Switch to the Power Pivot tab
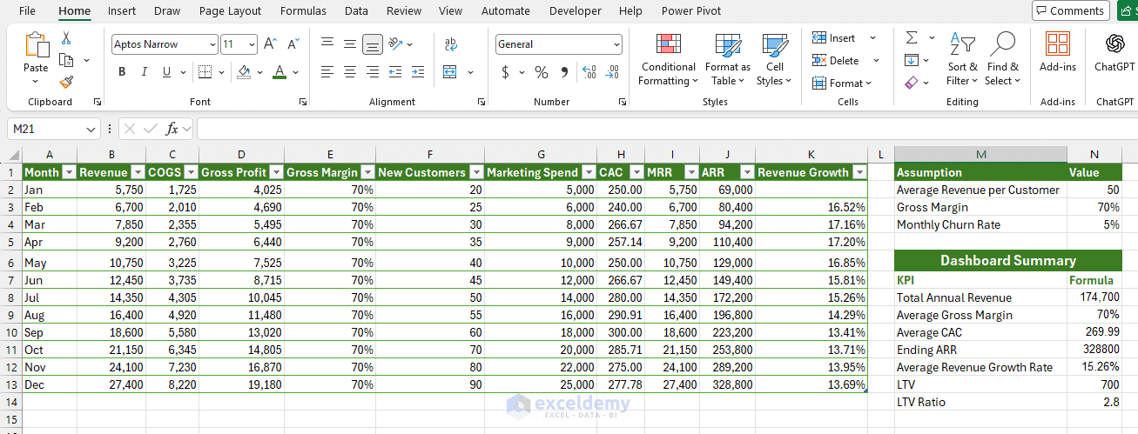 pos(691,11)
